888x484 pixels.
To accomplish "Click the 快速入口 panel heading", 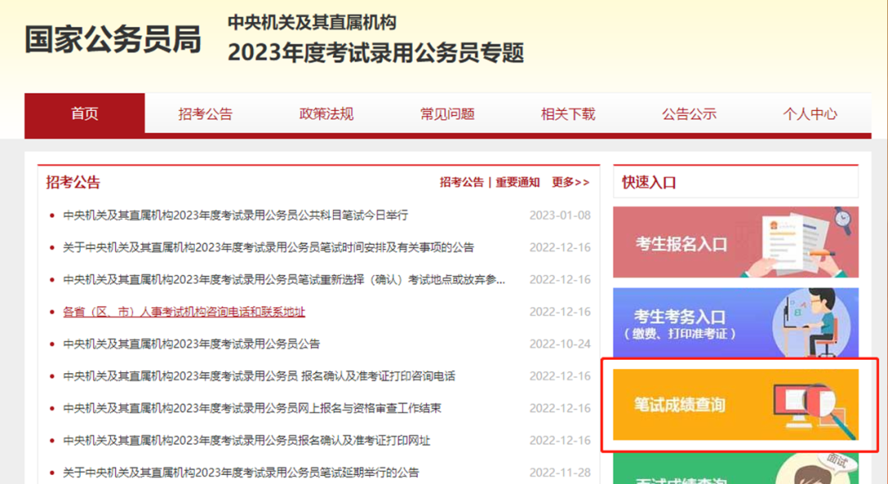I will tap(649, 182).
